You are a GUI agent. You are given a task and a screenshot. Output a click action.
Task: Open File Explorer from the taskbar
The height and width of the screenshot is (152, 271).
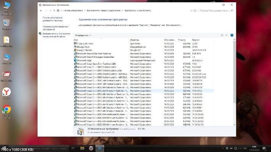coord(82,148)
